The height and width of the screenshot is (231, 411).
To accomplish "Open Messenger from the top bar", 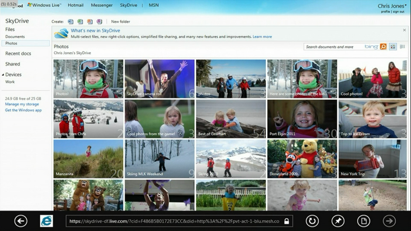I will [102, 5].
